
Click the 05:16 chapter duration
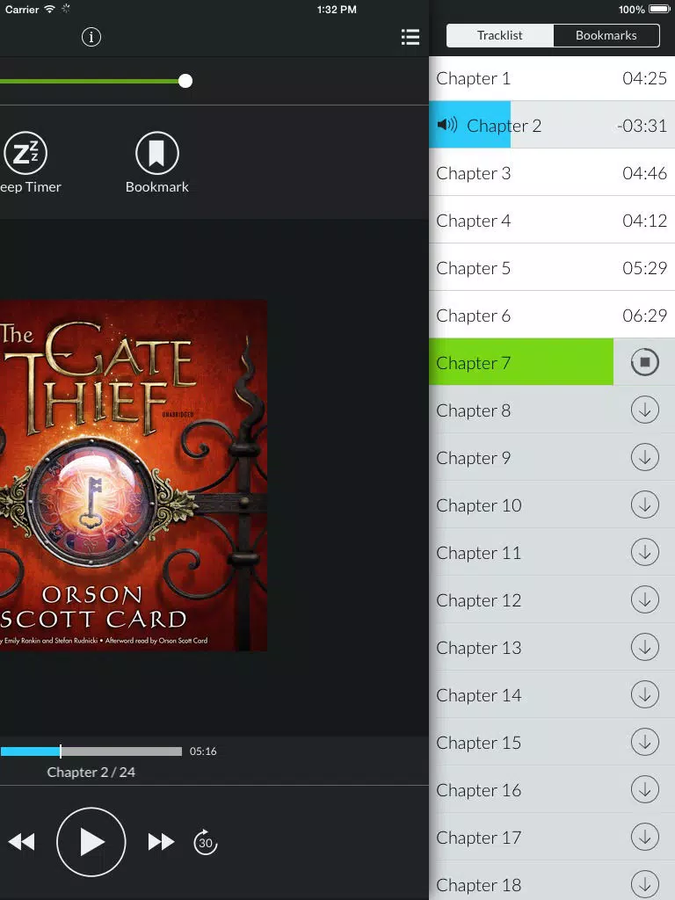[203, 751]
